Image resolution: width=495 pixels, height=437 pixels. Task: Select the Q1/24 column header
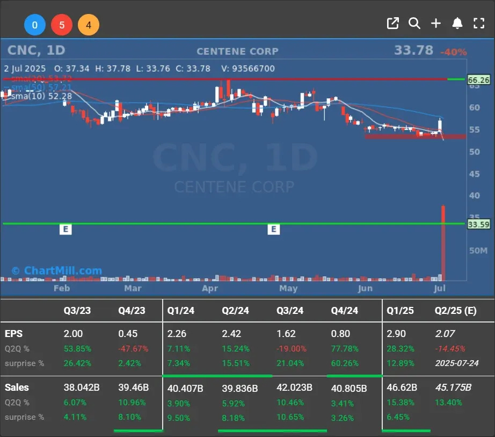point(180,311)
